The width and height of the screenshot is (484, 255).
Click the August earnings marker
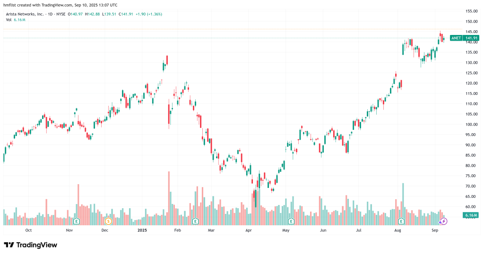(x=401, y=221)
